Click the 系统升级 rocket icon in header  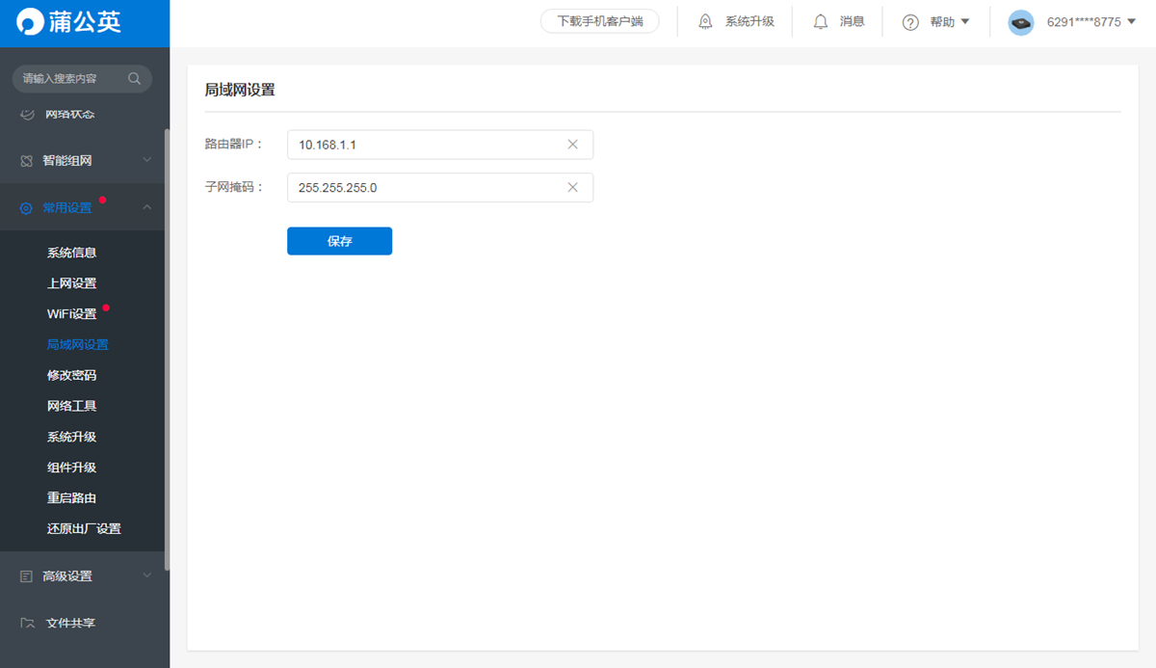pyautogui.click(x=705, y=21)
